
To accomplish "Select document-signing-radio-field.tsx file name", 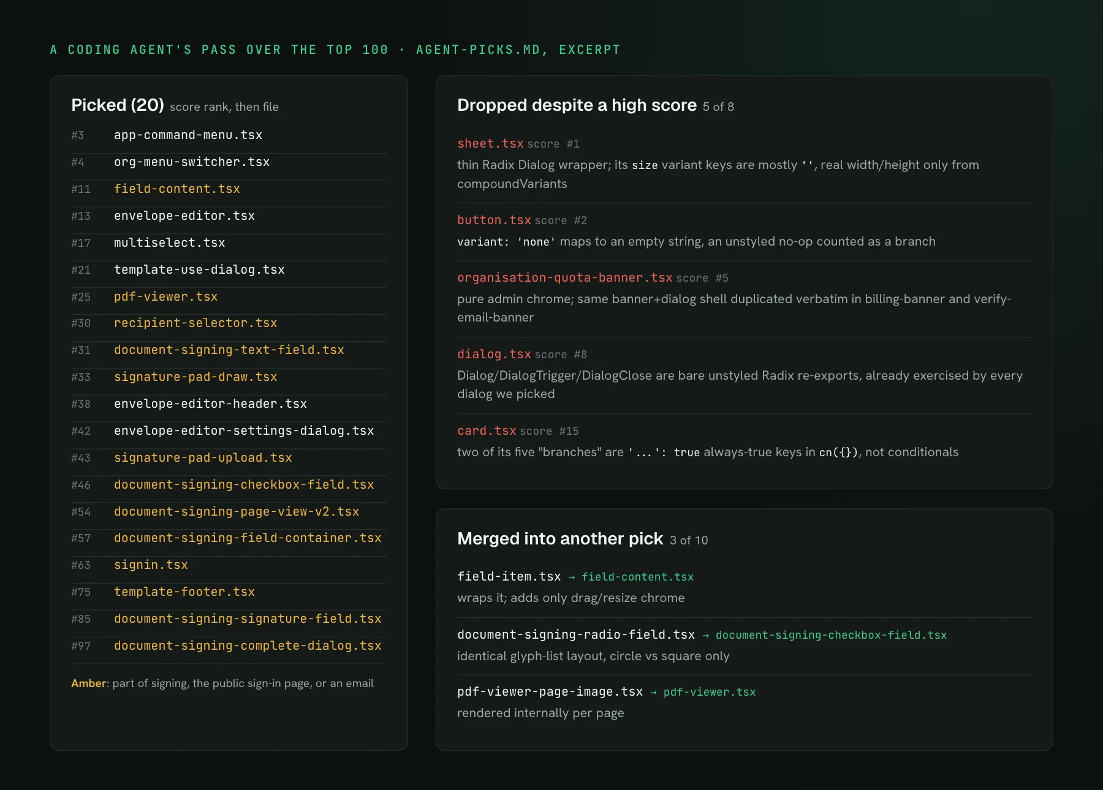I will coord(576,635).
